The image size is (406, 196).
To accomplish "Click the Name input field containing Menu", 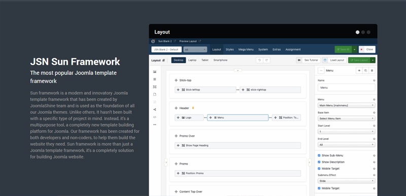I will pos(347,88).
